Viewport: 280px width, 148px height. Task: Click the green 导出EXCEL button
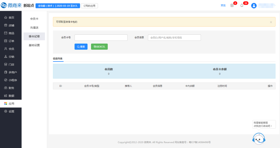pos(99,47)
